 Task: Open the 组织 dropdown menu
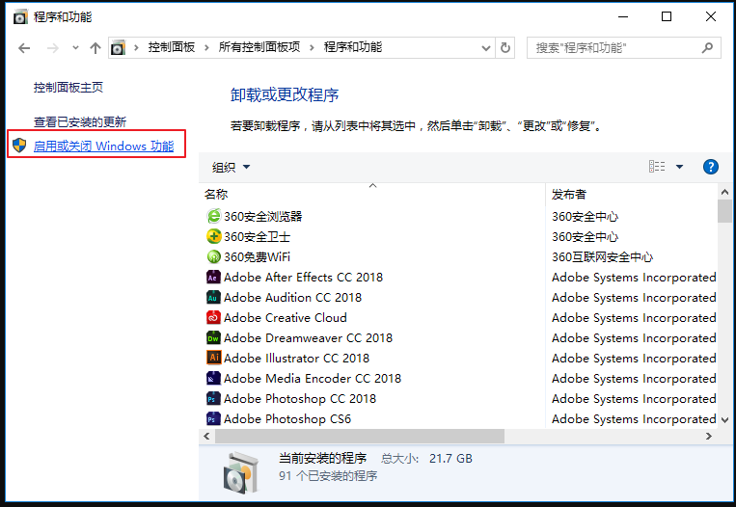pos(232,167)
